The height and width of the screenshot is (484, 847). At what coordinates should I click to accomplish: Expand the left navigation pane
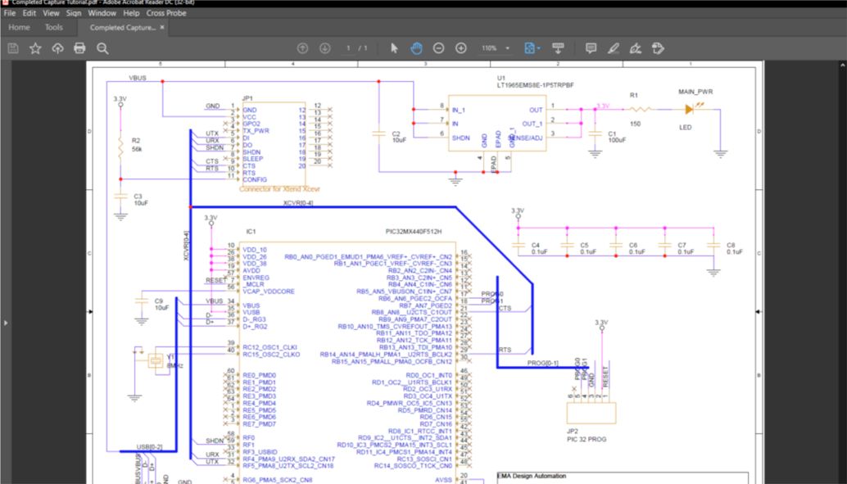[x=7, y=323]
